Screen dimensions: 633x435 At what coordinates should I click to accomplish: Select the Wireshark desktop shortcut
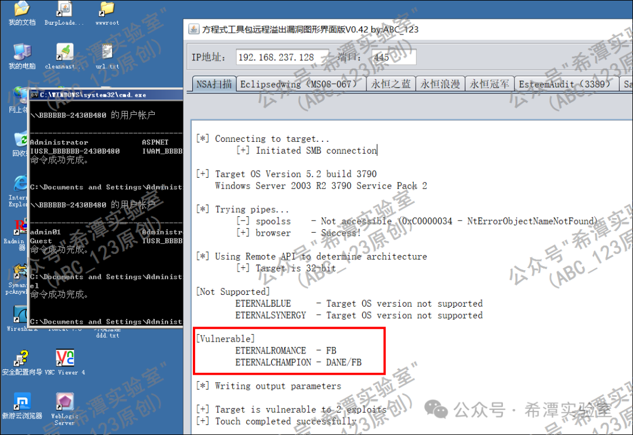(x=19, y=318)
